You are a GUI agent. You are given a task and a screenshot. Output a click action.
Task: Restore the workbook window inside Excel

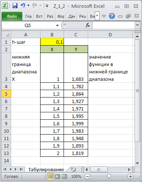(128, 16)
